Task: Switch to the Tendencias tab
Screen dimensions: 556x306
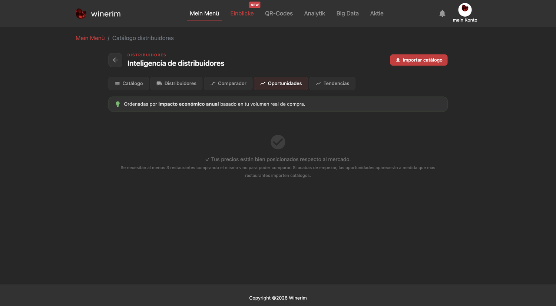Action: tap(332, 83)
